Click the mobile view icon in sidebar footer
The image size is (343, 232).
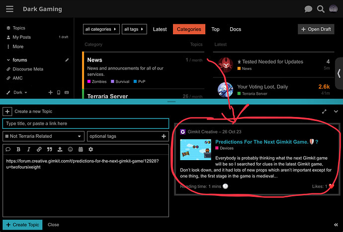[59, 92]
